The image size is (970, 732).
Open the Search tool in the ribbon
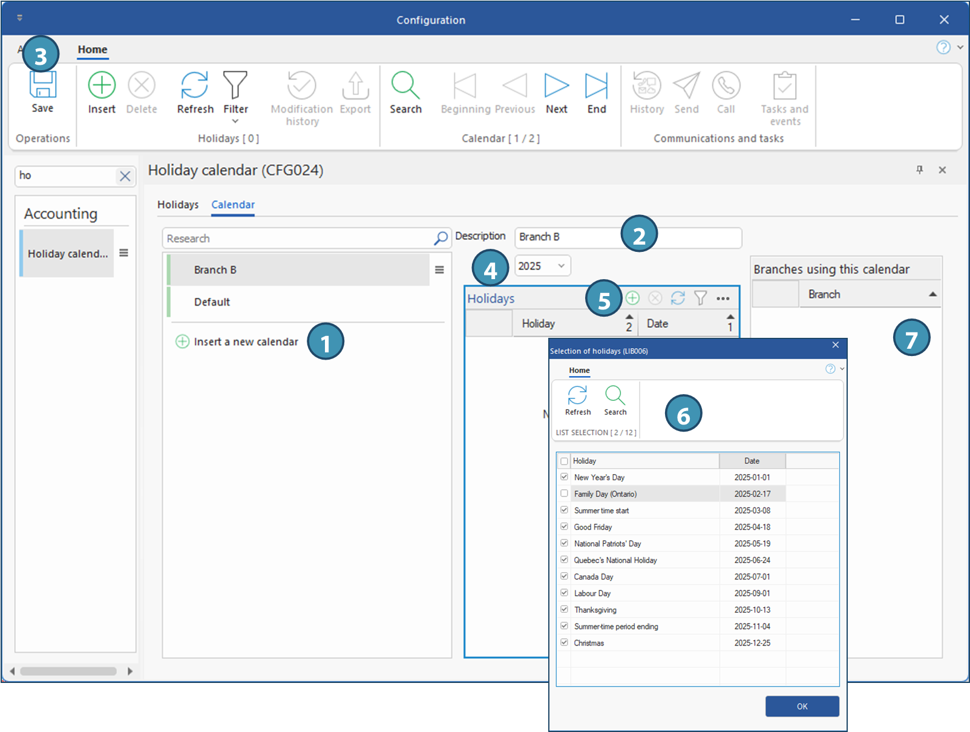[405, 86]
